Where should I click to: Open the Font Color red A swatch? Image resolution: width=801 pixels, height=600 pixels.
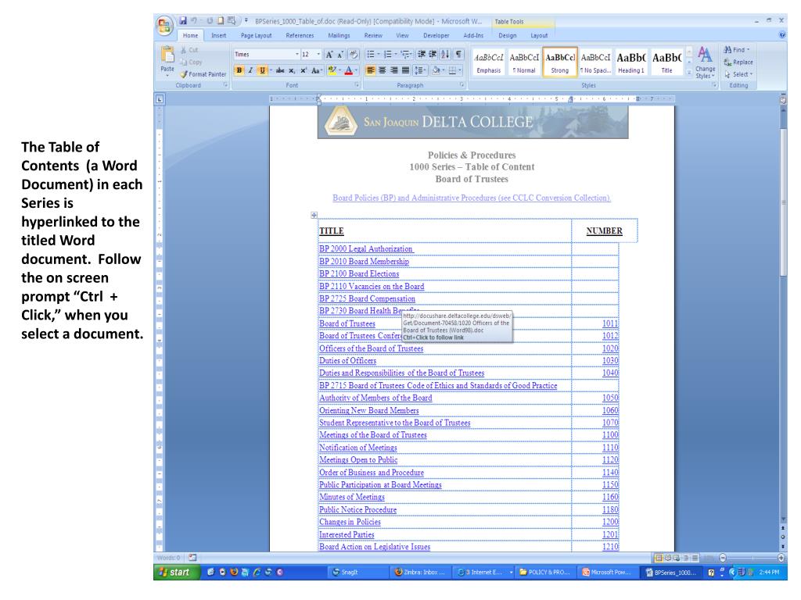click(x=348, y=70)
